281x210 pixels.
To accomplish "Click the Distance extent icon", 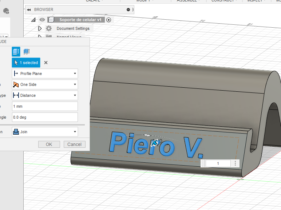I will pyautogui.click(x=16, y=95).
